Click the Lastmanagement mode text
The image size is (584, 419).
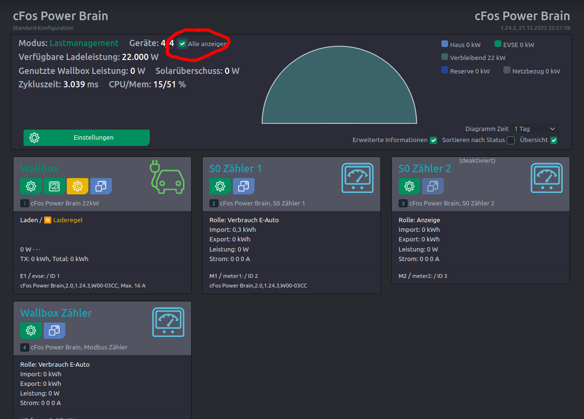tap(84, 43)
